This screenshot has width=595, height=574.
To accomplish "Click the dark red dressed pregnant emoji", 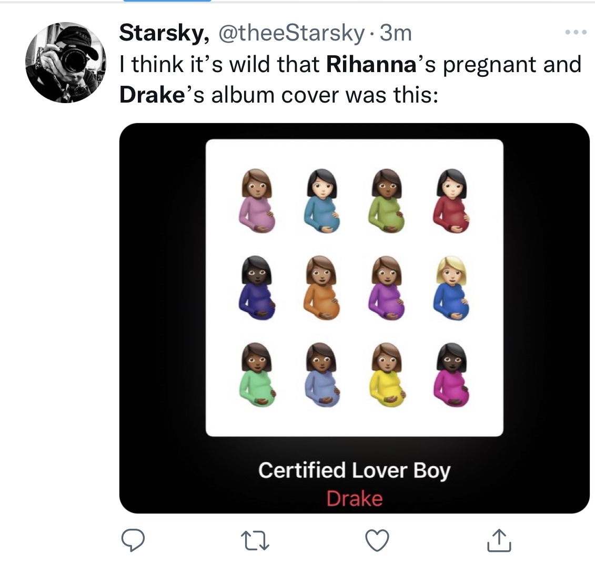I will (x=452, y=202).
